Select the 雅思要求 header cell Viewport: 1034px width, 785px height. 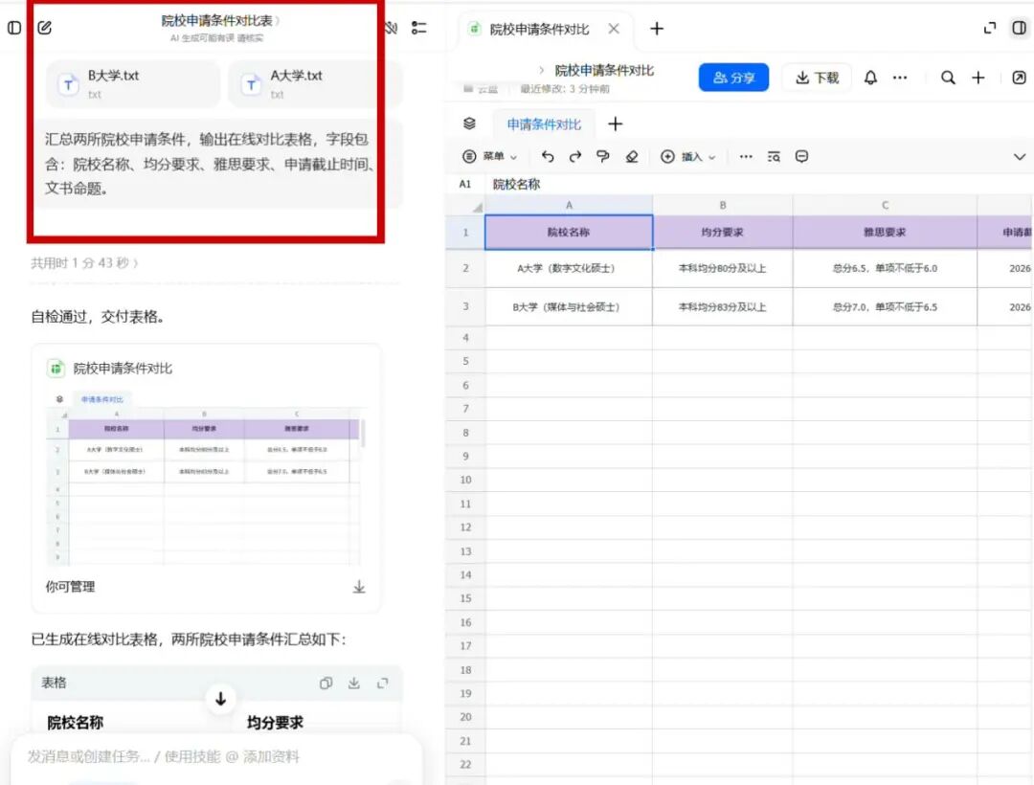click(885, 232)
